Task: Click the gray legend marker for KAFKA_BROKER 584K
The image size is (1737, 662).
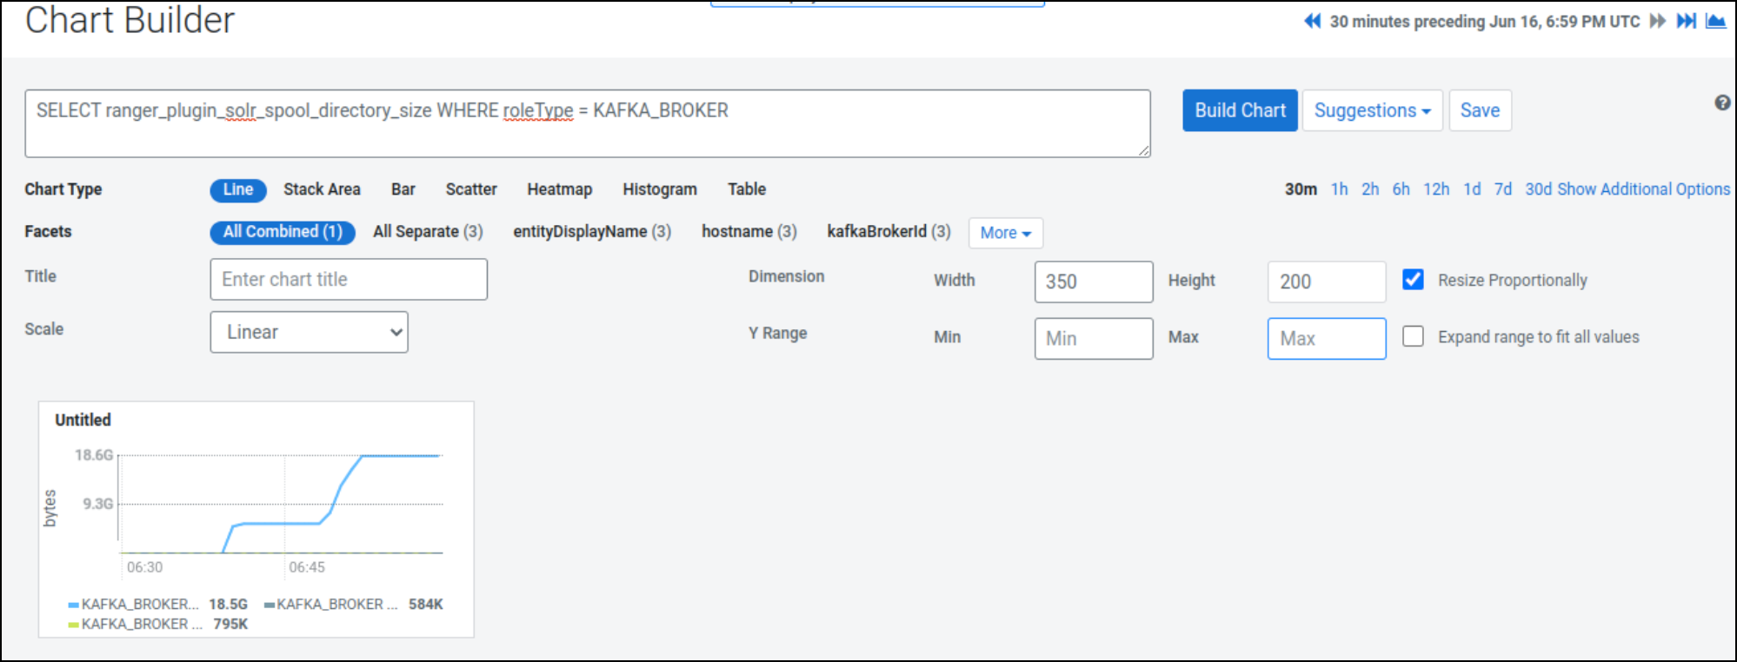Action: click(270, 605)
